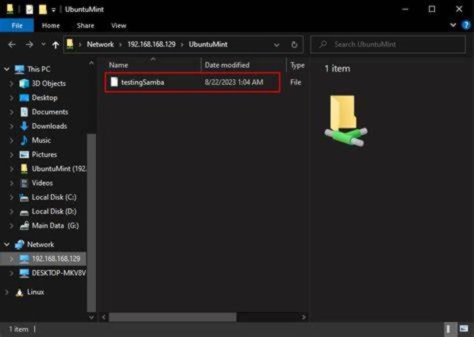The height and width of the screenshot is (337, 474).
Task: Click the Properties quick access icon
Action: (x=30, y=10)
